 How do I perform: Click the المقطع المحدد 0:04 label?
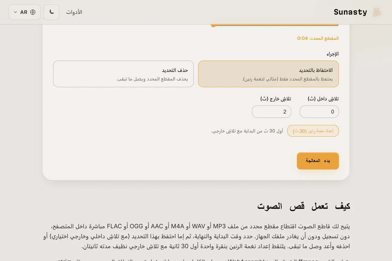[318, 38]
